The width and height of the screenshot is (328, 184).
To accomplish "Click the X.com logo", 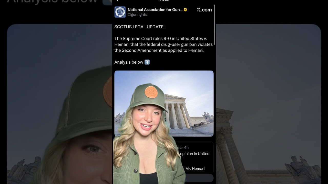I will [x=204, y=10].
